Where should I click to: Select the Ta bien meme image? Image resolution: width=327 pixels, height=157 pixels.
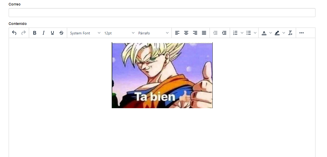(x=162, y=75)
